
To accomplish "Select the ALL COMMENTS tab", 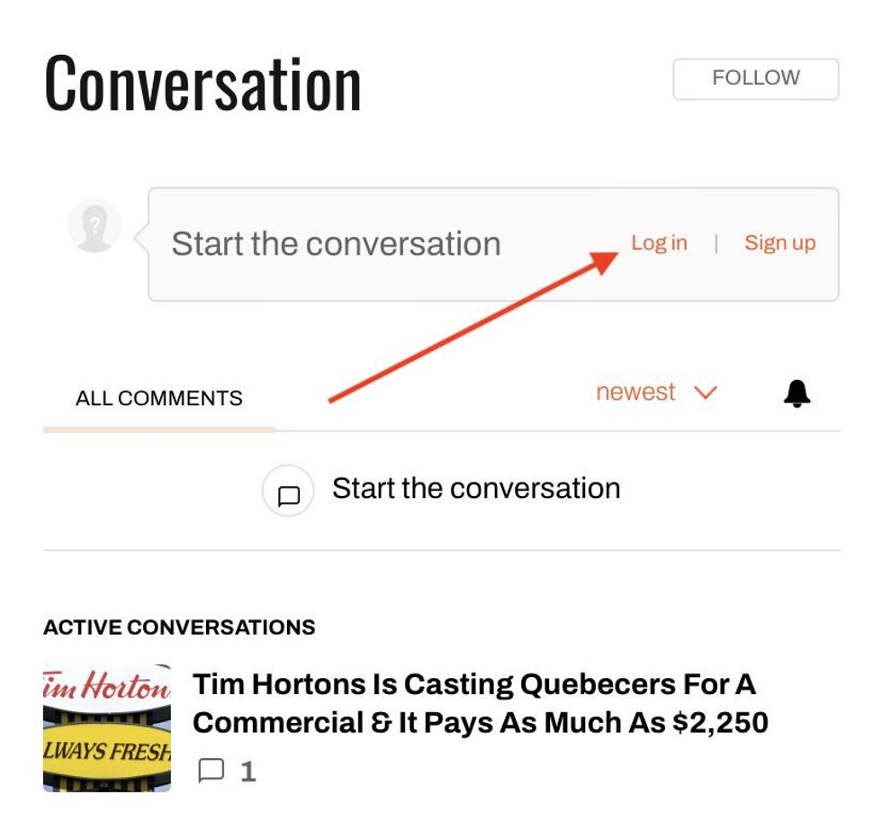I will tap(159, 398).
